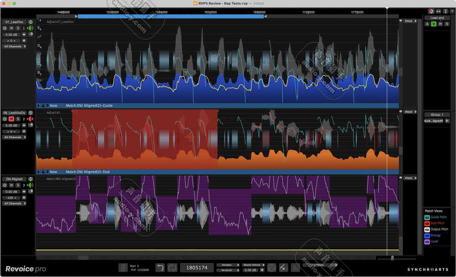
Task: Toggle mute on the 08_LeadVoxDo track
Action: tap(11, 119)
